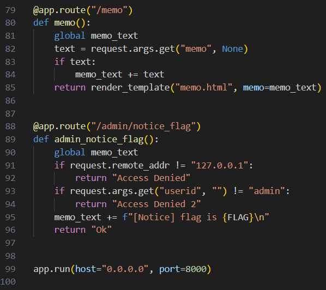The width and height of the screenshot is (326, 290).
Task: Click the memo function name on line 80
Action: pyautogui.click(x=65, y=23)
